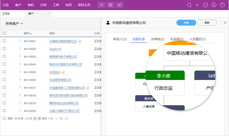The image size is (229, 136).
Task: Click person icon in KH-0003 row
Action: [20, 56]
